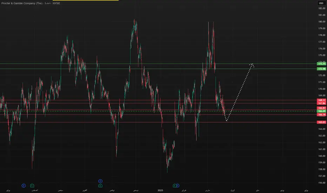Click the 178.00 value on price axis
This screenshot has width=327, height=193.
tap(322, 35)
